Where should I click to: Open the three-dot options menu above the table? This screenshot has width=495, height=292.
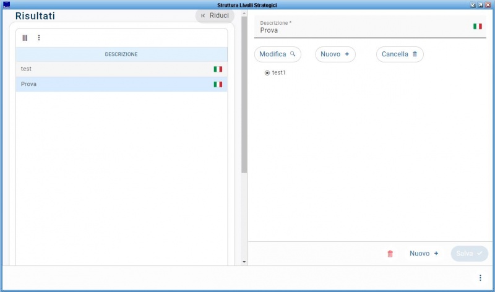click(39, 38)
